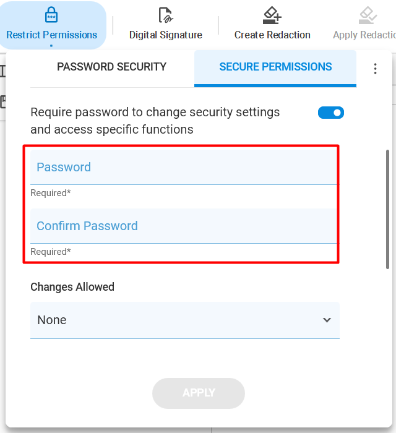This screenshot has height=433, width=396.
Task: Switch to the PASSWORD SECURITY tab
Action: click(112, 67)
